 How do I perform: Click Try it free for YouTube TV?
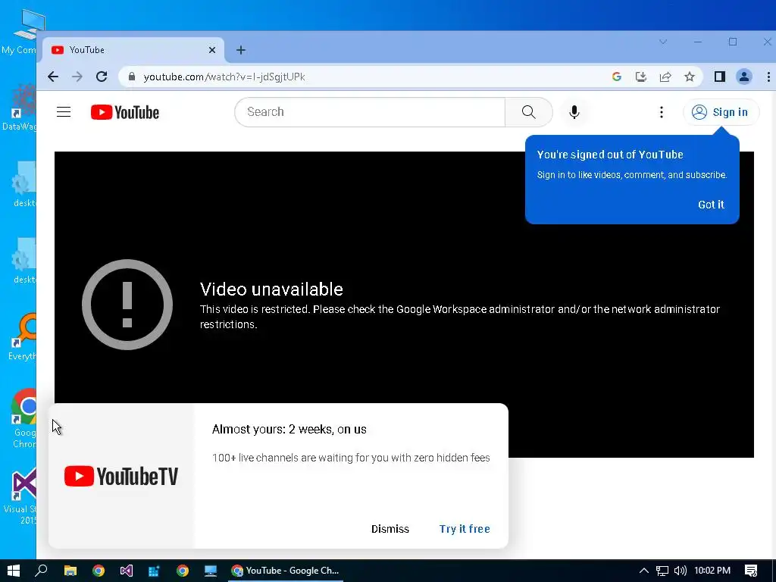[x=465, y=529]
